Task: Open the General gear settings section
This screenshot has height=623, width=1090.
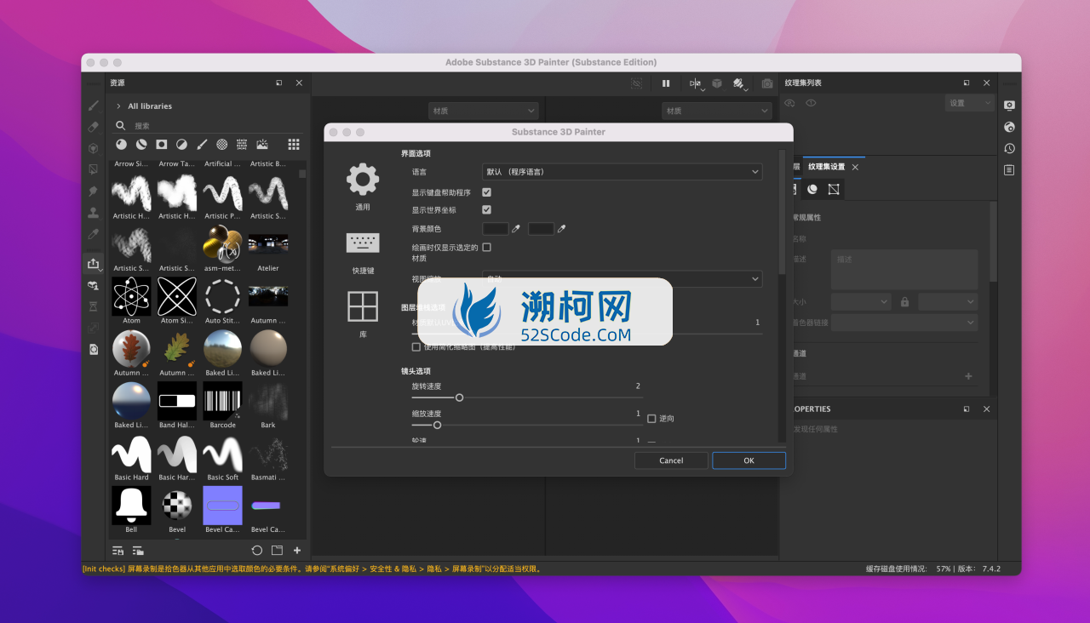Action: 363,186
